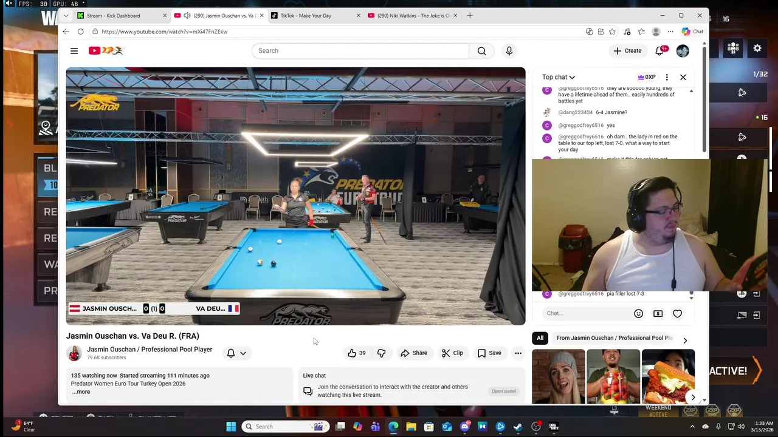
Task: Open panel for Live chat section
Action: click(504, 391)
